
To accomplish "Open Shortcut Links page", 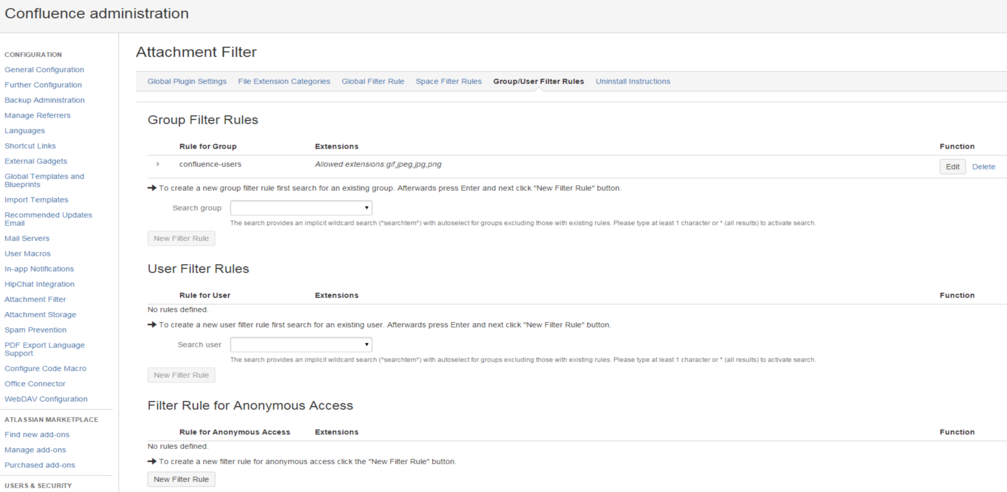I will pos(30,146).
